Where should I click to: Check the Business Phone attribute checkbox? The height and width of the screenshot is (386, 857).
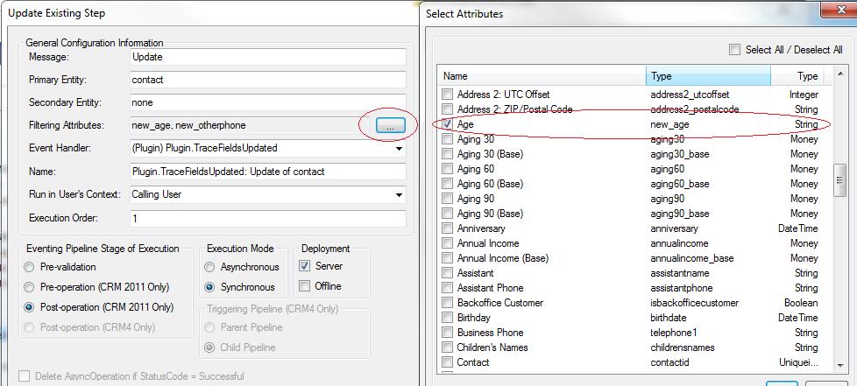(448, 333)
